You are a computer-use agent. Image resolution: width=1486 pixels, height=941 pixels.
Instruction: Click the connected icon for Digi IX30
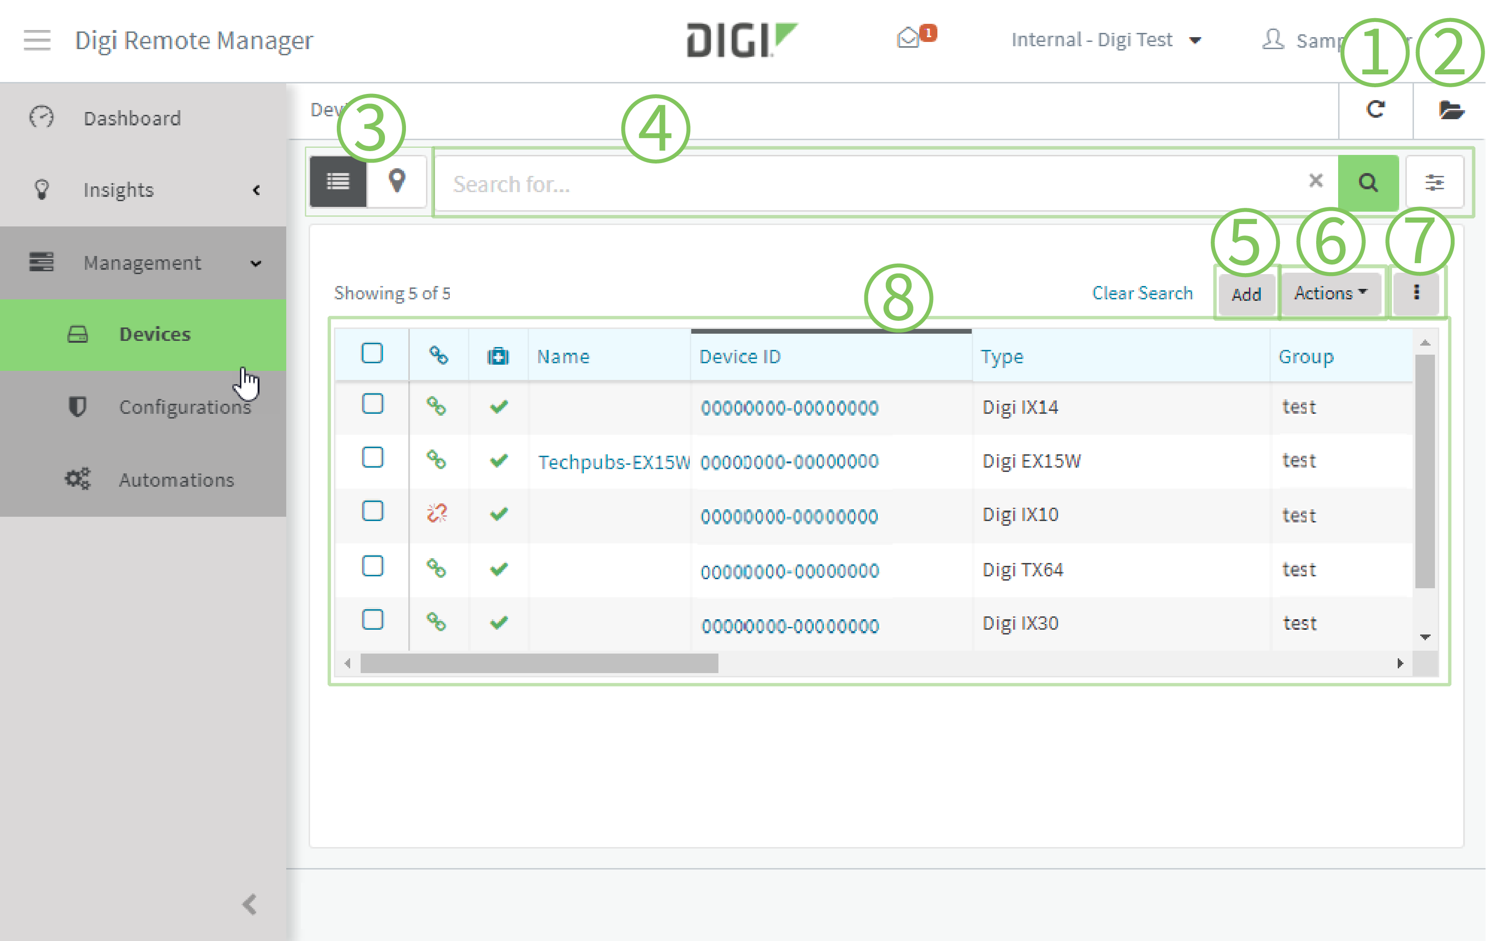437,622
